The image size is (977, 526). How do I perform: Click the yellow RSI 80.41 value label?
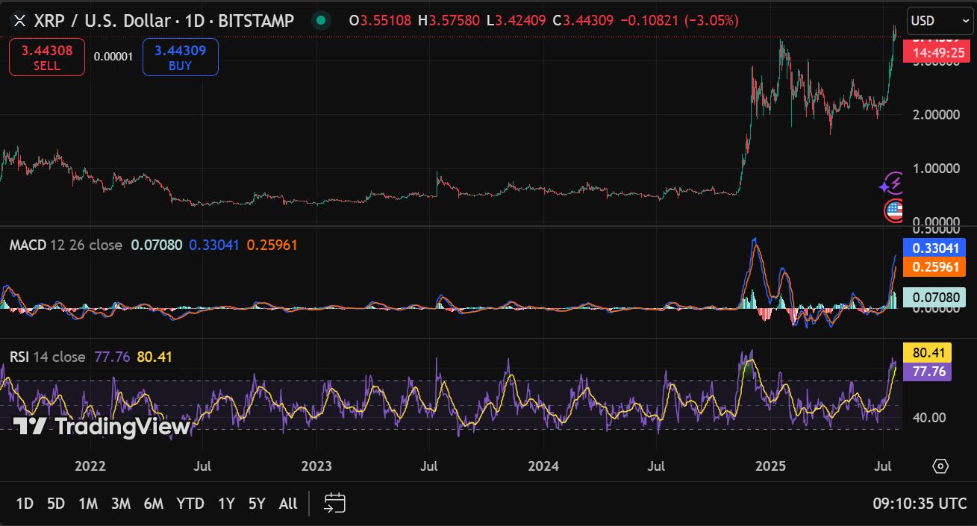(x=927, y=352)
